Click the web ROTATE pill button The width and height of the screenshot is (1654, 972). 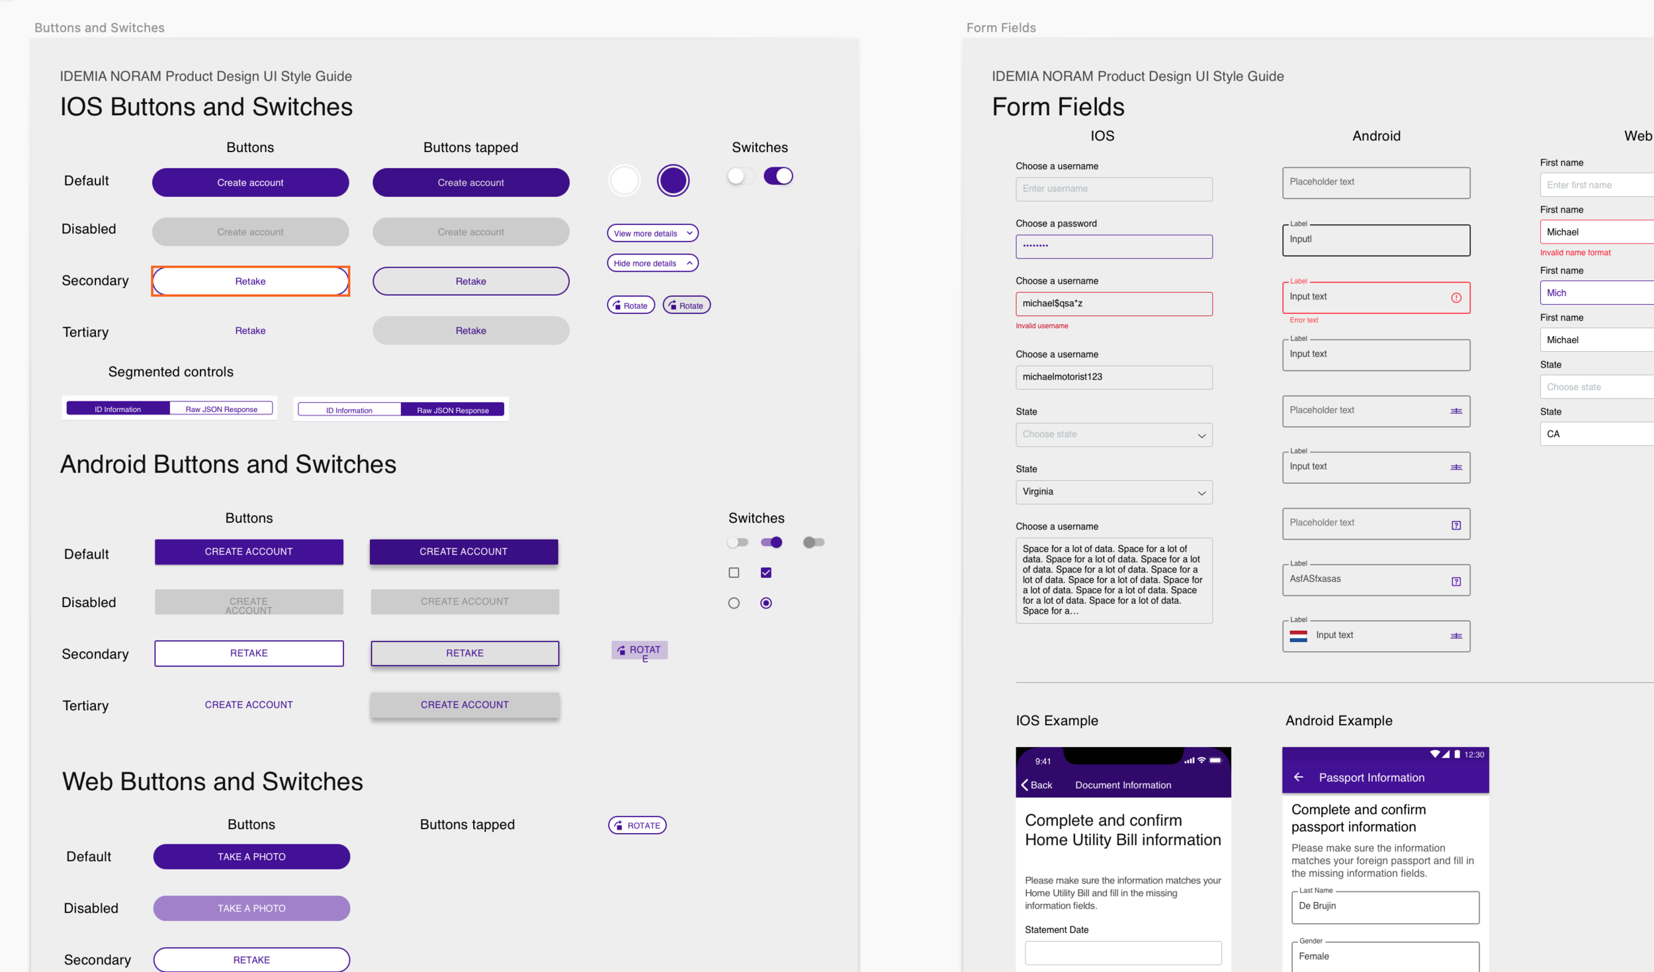coord(637,825)
